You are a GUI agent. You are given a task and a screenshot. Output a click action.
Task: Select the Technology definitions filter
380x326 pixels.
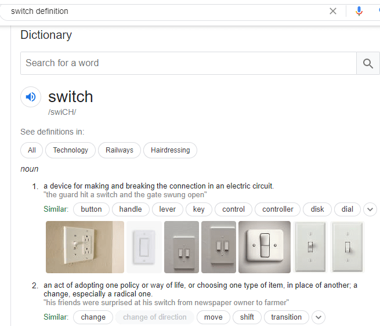[71, 150]
